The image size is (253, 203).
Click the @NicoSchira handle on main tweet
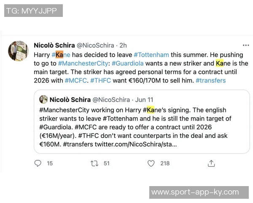[97, 45]
